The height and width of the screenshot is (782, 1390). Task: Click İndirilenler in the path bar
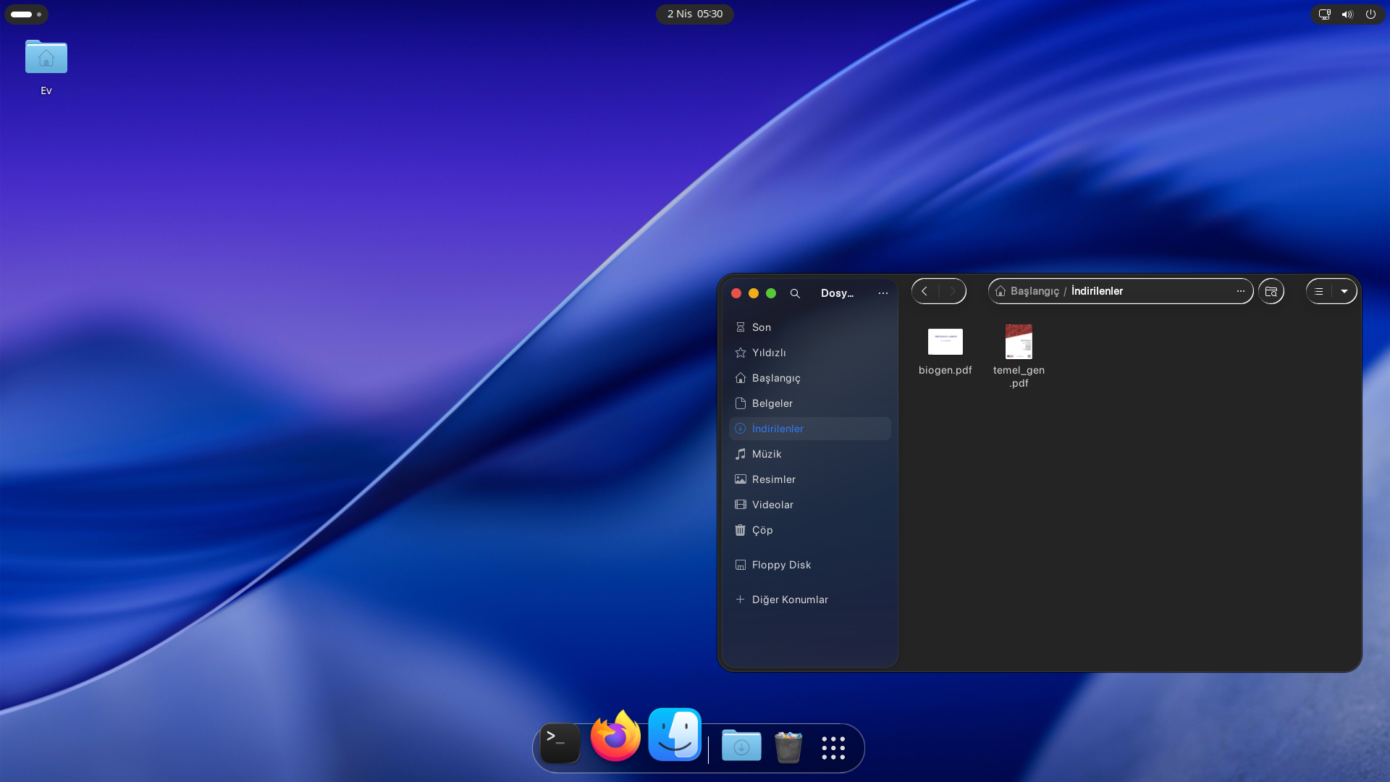coord(1097,291)
